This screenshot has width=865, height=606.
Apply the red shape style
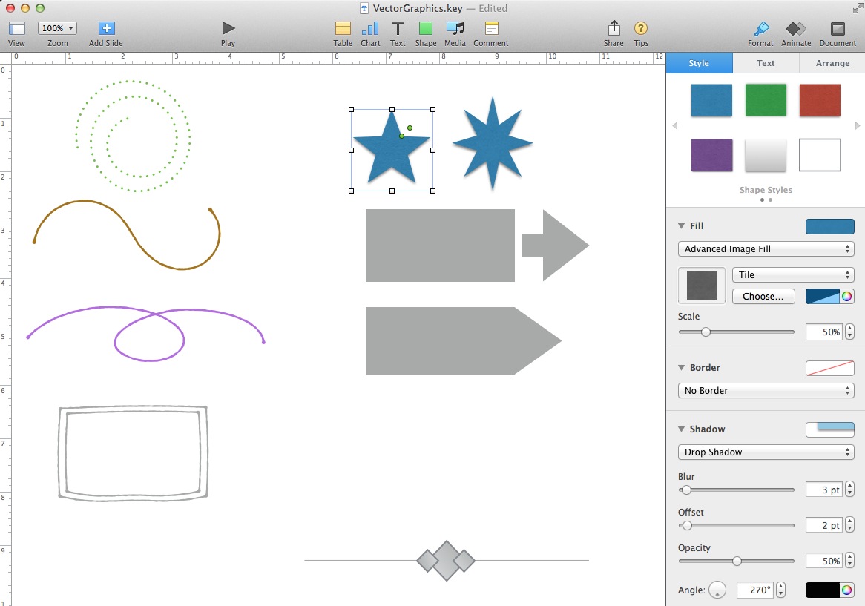[x=820, y=100]
